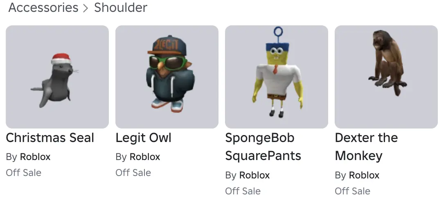The height and width of the screenshot is (212, 446).
Task: Click the blue keyring atop SpongeBob figure
Action: coord(278,34)
